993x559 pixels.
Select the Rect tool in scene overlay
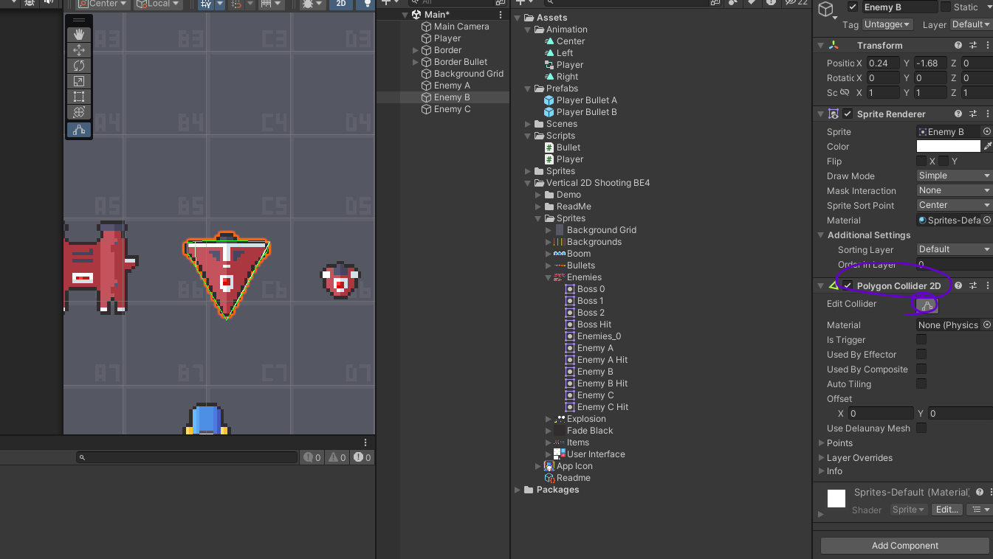pyautogui.click(x=79, y=97)
